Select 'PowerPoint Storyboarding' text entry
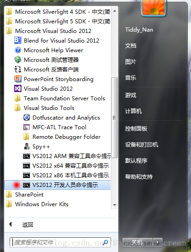Screen dimensions: 191x252 pyautogui.click(x=58, y=79)
